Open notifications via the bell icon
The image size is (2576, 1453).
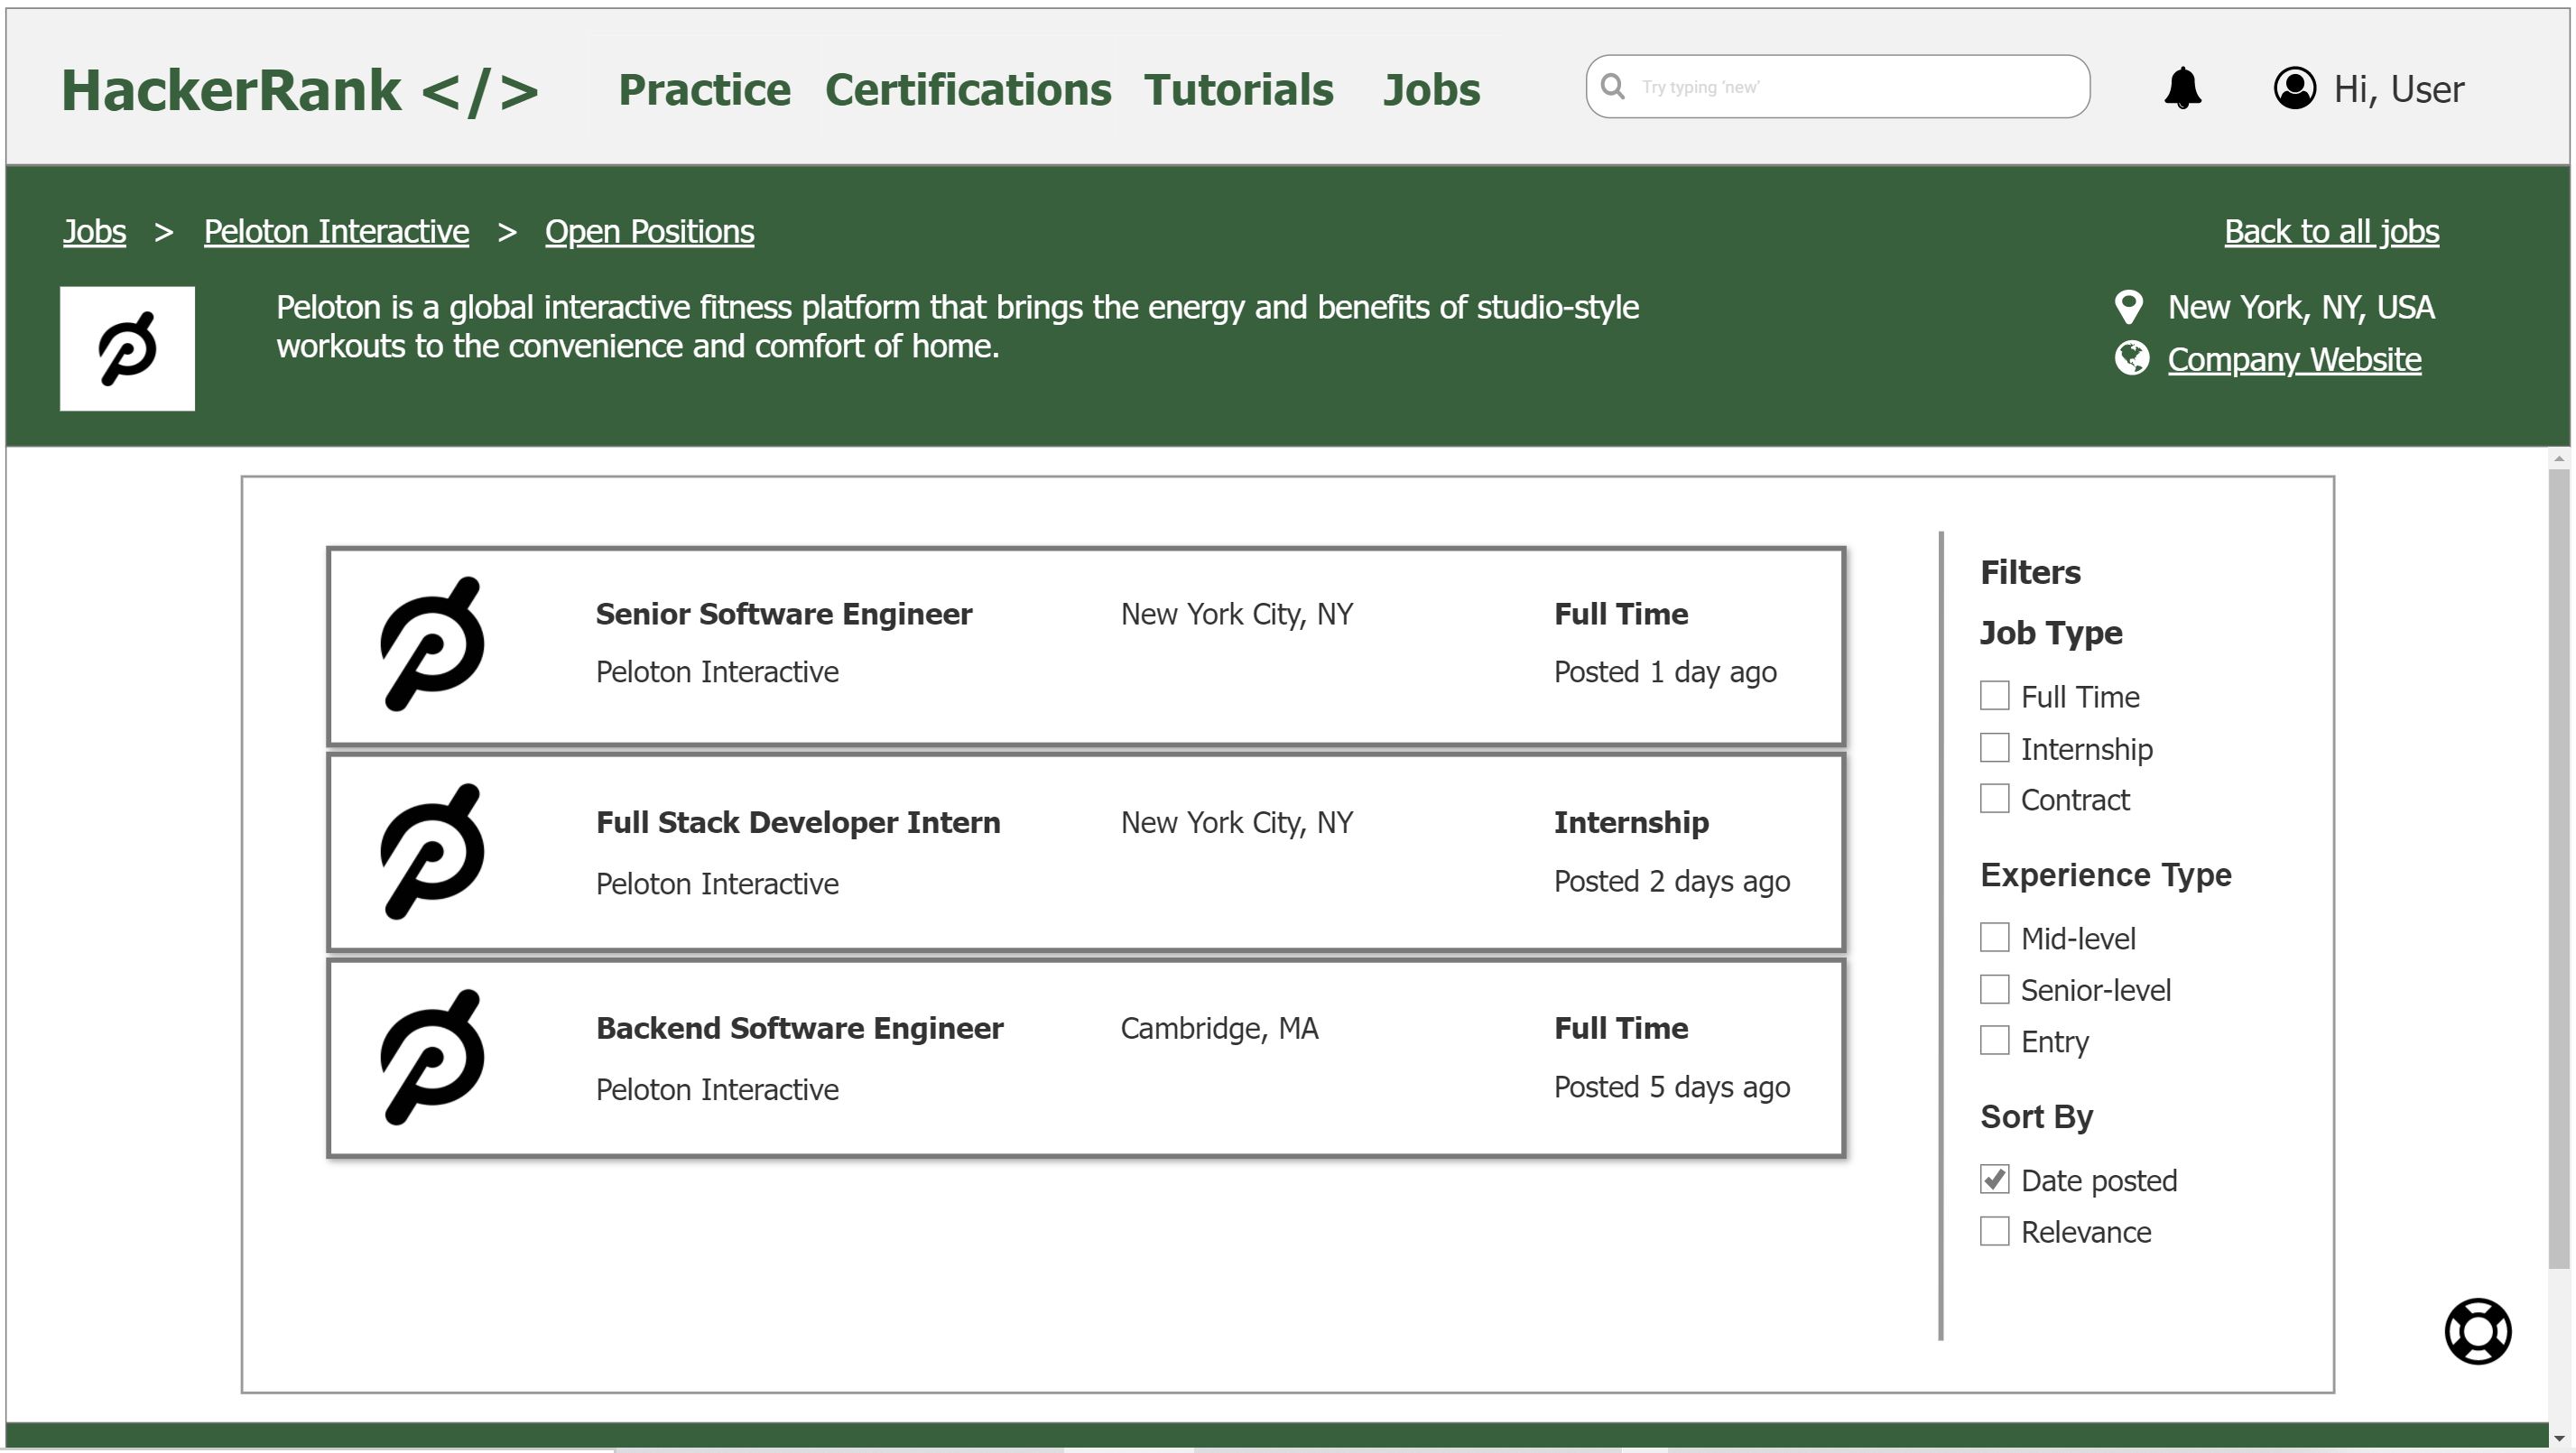pos(2183,88)
